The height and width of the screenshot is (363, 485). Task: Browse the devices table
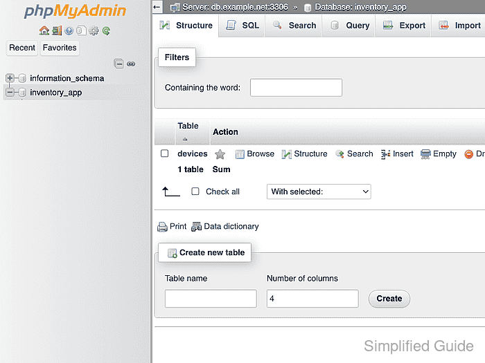pyautogui.click(x=255, y=153)
